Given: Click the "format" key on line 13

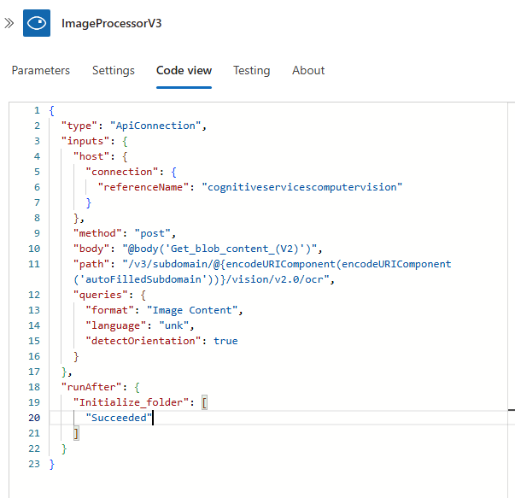Looking at the screenshot, I should pos(109,310).
